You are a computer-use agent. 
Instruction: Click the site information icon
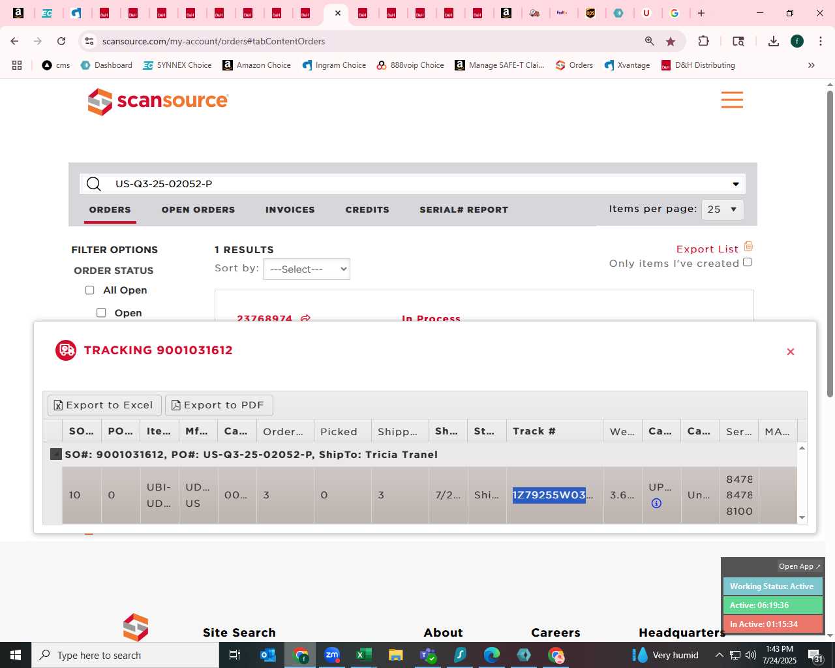[89, 41]
